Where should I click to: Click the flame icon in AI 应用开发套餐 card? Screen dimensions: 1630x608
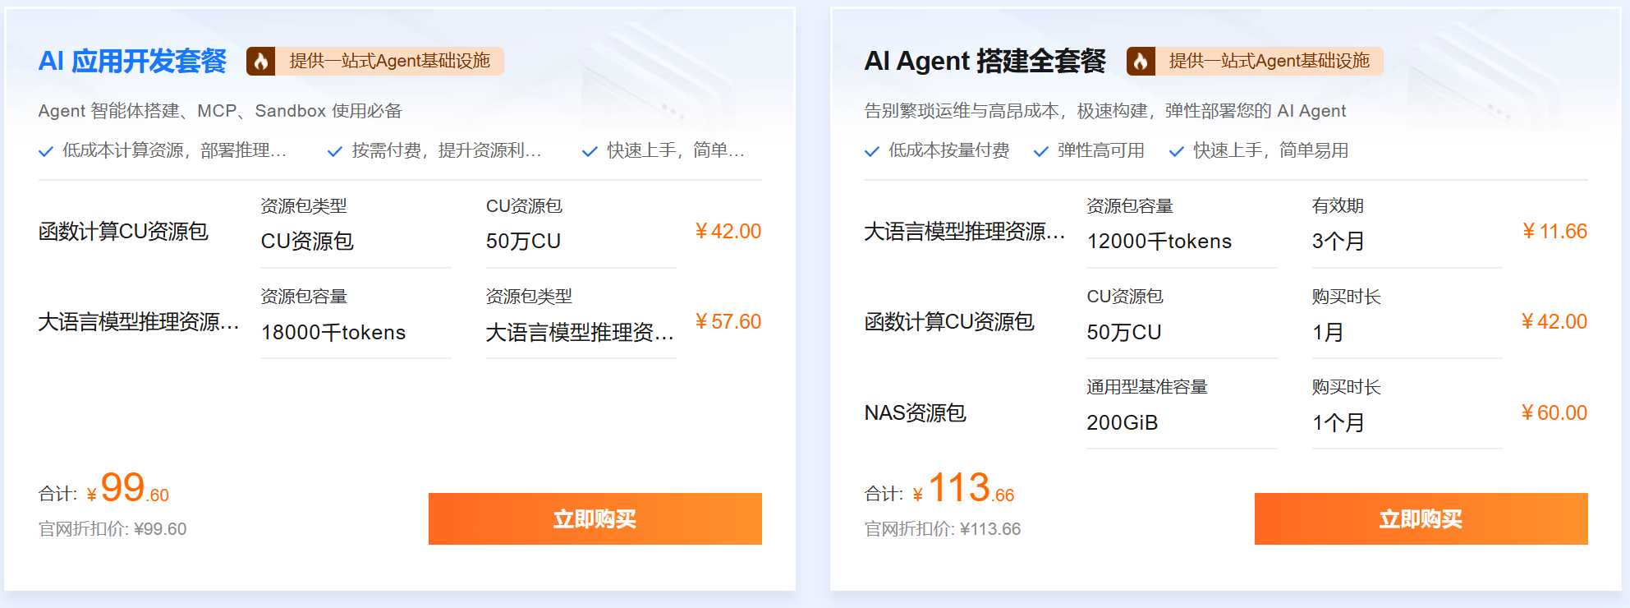pyautogui.click(x=263, y=61)
